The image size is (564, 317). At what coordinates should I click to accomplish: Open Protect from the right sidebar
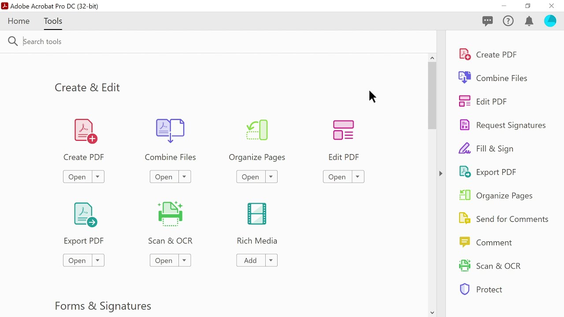pyautogui.click(x=489, y=289)
